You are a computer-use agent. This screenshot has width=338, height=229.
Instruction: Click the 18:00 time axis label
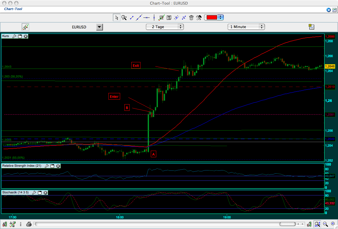[x=120, y=217]
